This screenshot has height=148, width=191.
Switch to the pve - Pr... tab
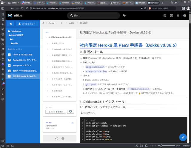128,3
